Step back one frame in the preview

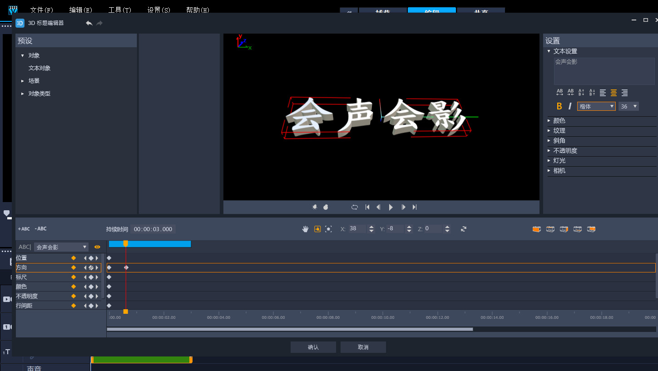click(378, 207)
